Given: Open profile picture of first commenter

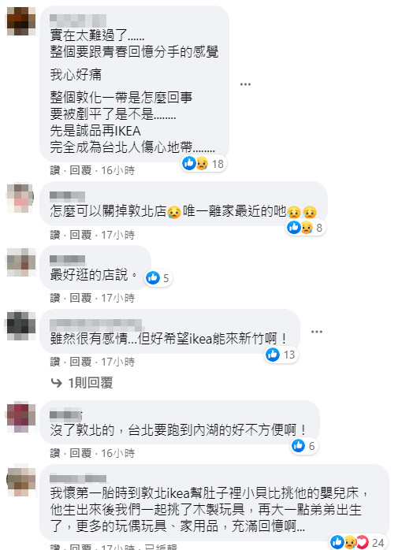Looking at the screenshot, I should (x=21, y=21).
